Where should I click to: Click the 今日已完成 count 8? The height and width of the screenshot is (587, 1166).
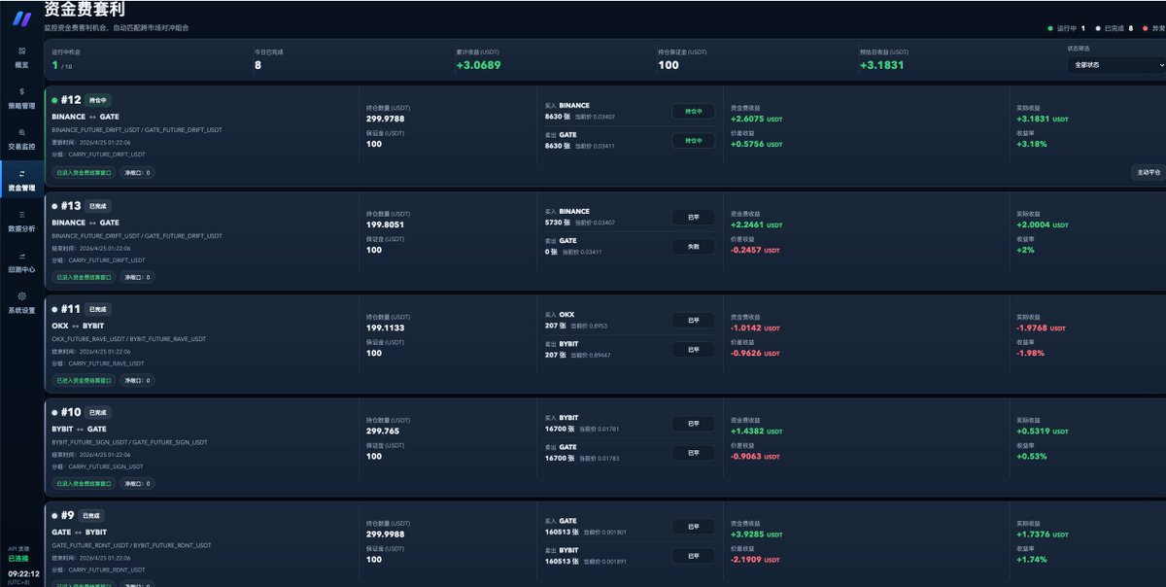(x=257, y=65)
